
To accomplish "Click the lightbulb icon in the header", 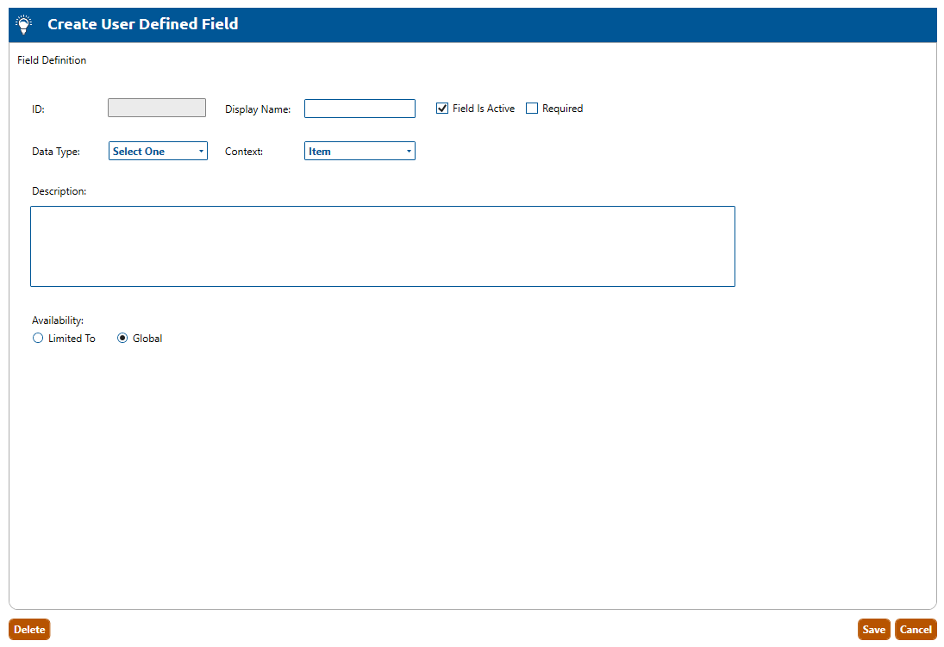I will tap(24, 25).
